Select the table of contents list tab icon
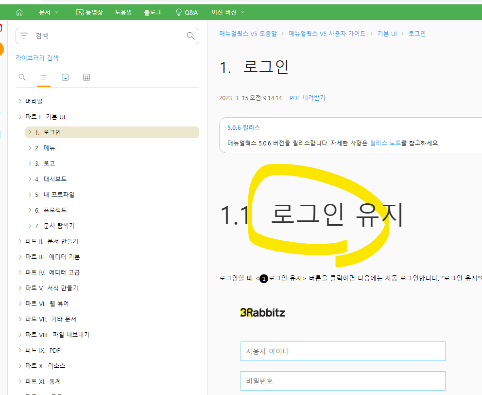 click(44, 77)
